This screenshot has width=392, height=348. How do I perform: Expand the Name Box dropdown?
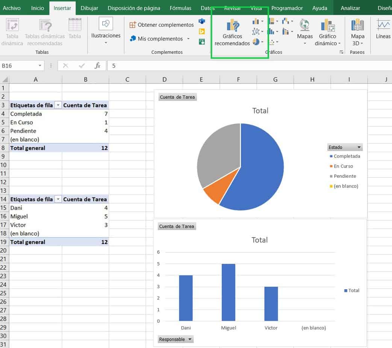pyautogui.click(x=40, y=66)
